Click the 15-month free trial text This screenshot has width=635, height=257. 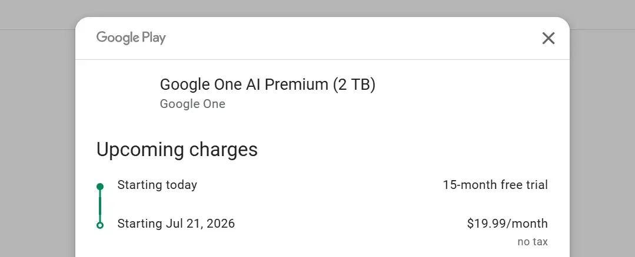pyautogui.click(x=495, y=185)
